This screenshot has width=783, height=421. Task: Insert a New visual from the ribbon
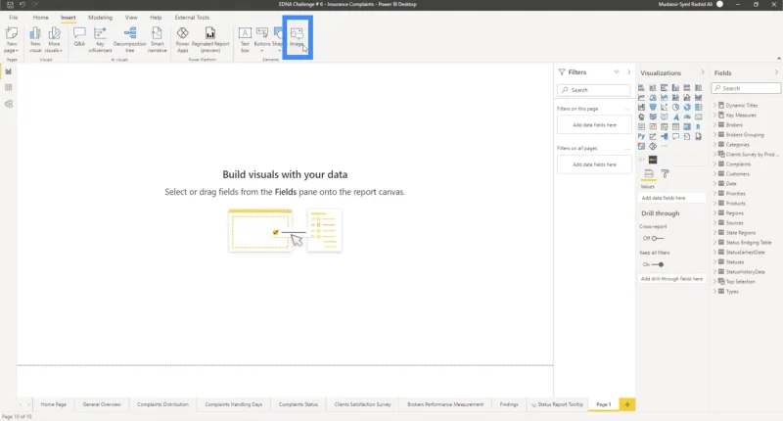tap(35, 40)
